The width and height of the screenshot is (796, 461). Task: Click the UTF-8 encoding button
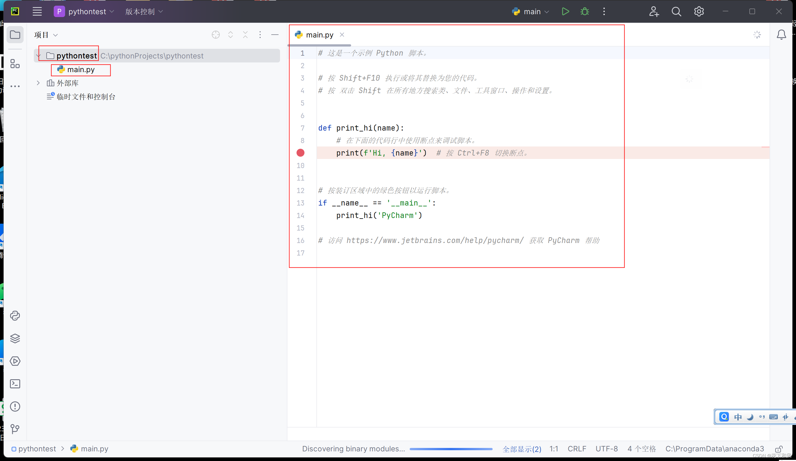tap(606, 449)
